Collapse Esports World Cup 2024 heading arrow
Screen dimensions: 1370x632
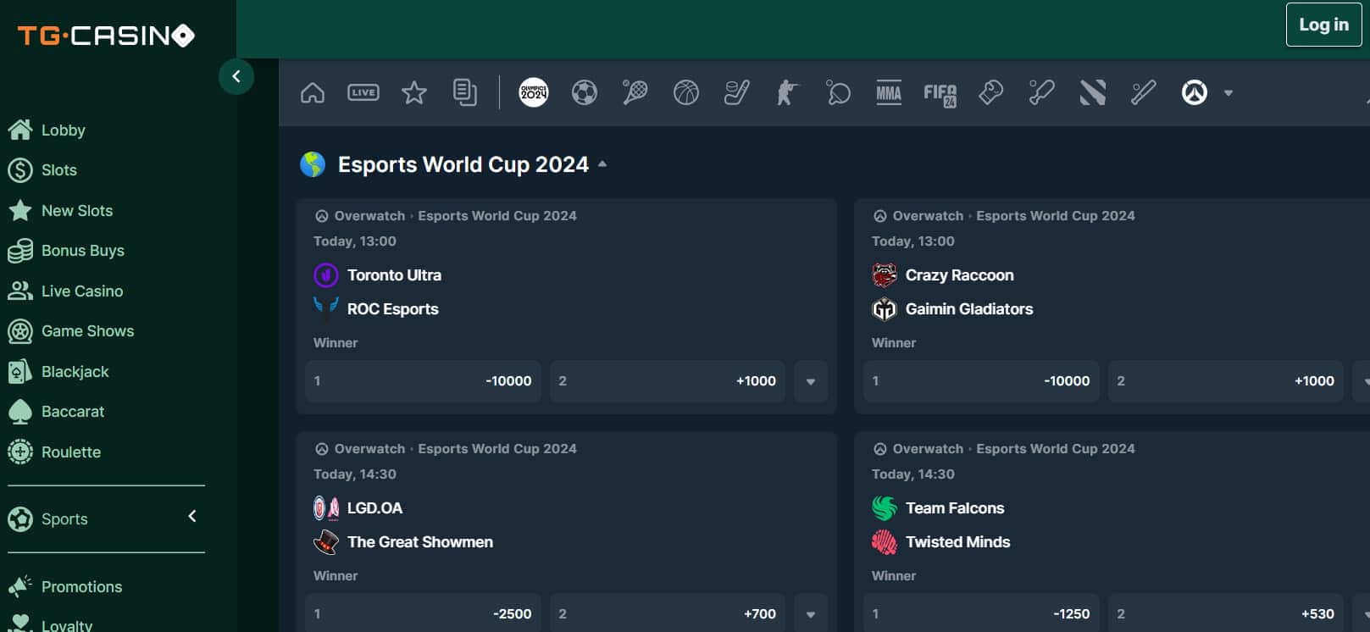tap(602, 164)
